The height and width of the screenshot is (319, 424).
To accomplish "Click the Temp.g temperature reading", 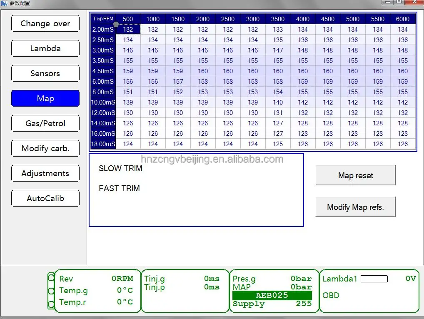I will (x=96, y=290).
